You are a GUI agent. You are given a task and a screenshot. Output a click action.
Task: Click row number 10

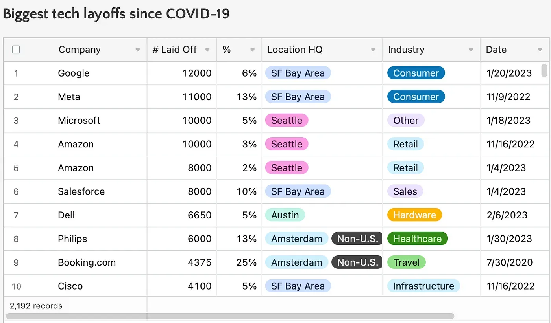(16, 286)
